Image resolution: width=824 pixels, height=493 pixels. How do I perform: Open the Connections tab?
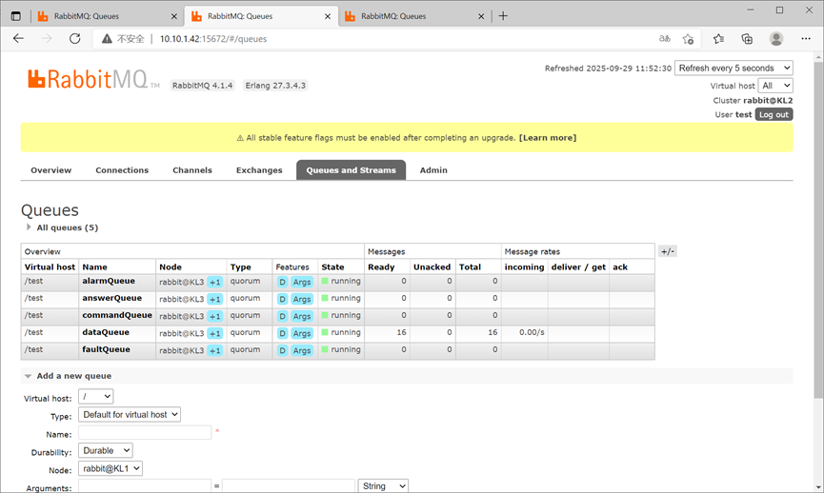tap(122, 170)
